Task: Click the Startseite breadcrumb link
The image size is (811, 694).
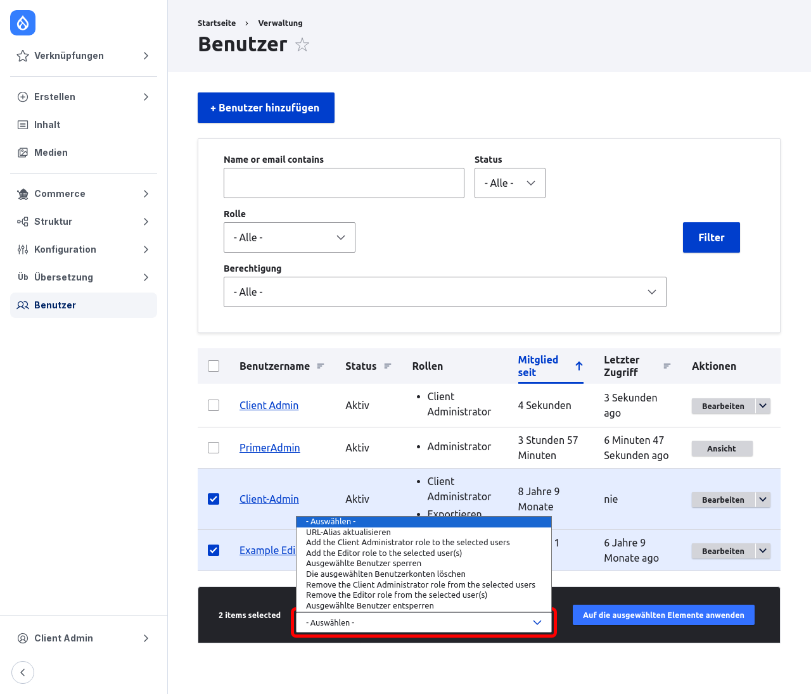Action: click(x=217, y=23)
